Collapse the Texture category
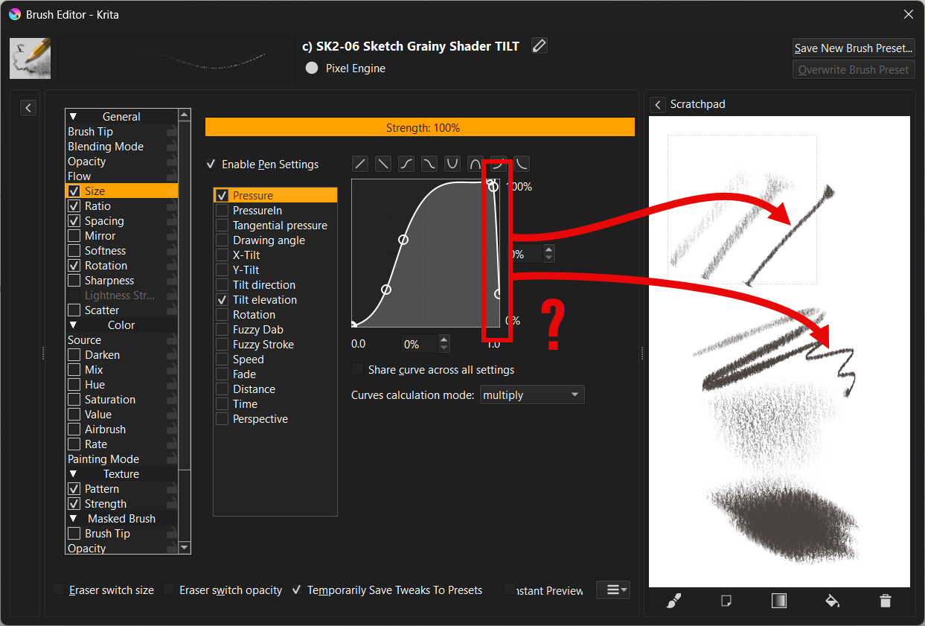This screenshot has width=925, height=626. [73, 474]
